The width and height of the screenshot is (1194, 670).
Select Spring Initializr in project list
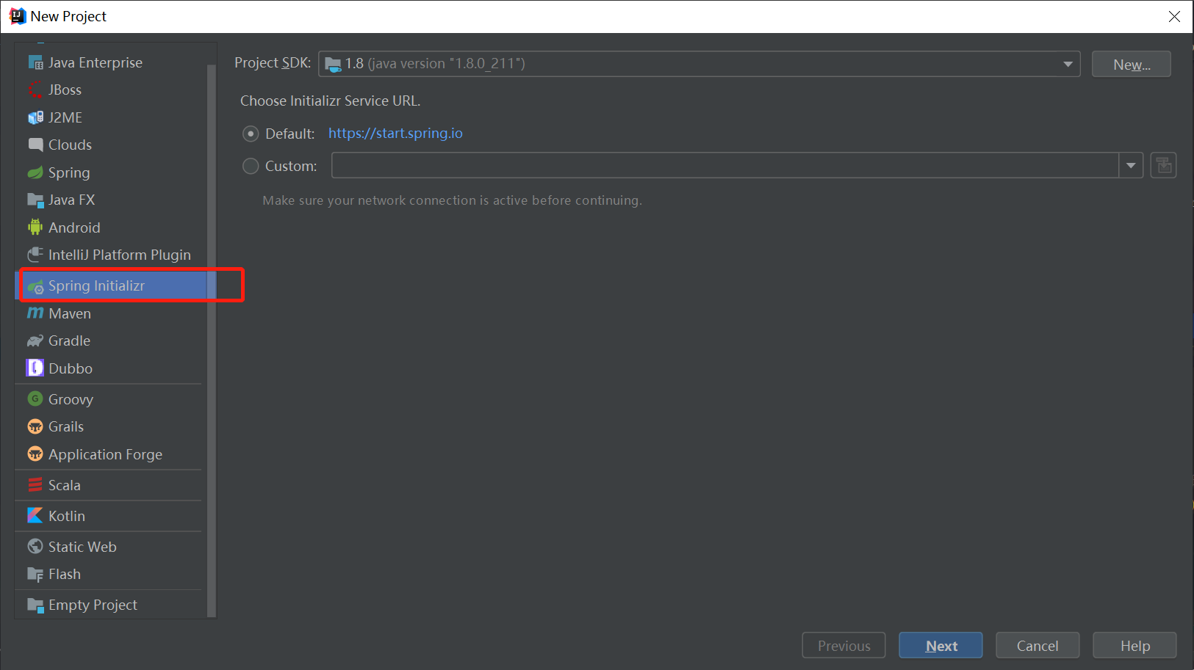[x=96, y=285]
